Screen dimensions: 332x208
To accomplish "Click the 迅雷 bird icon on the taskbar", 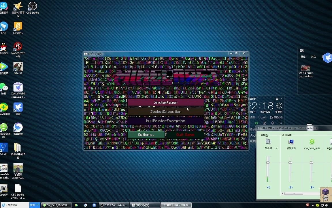I will pyautogui.click(x=94, y=205).
